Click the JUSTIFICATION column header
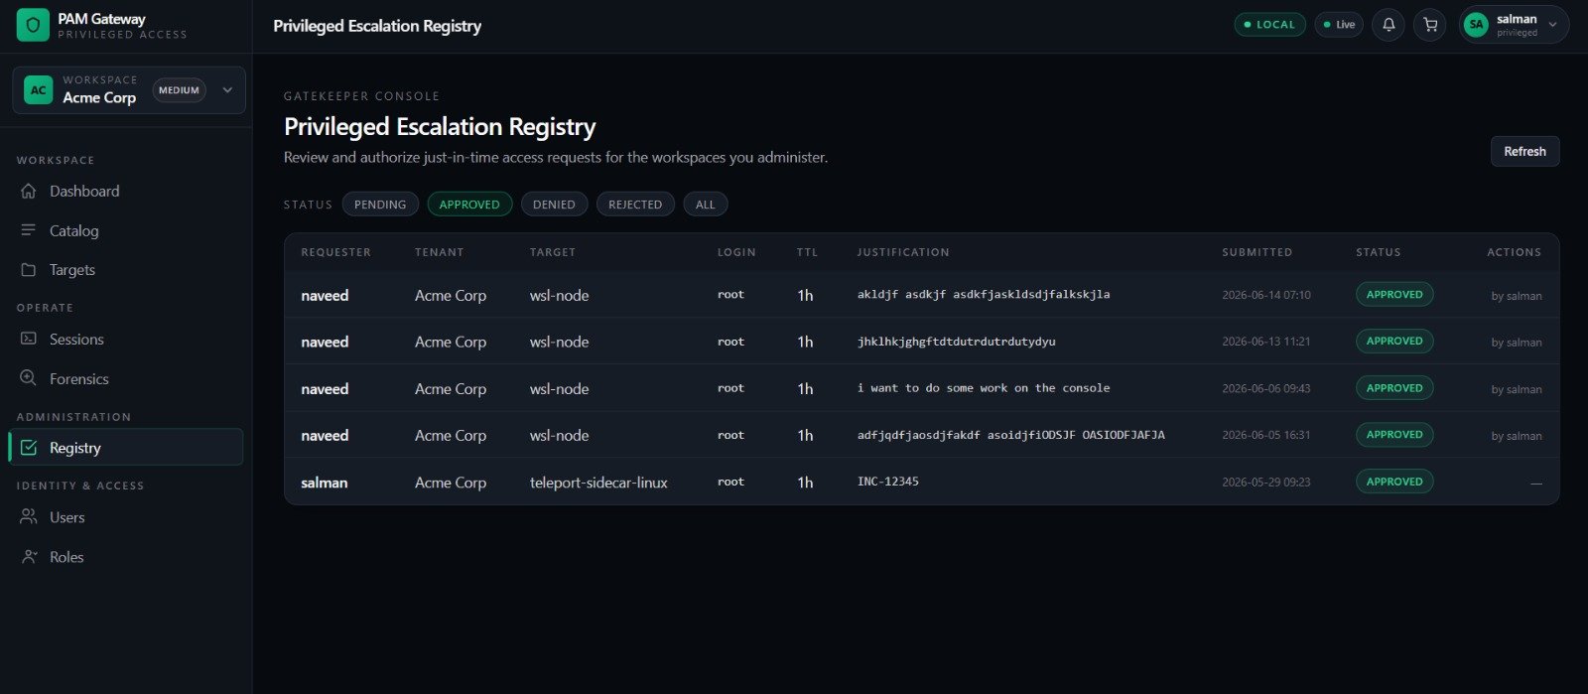The width and height of the screenshot is (1588, 694). (903, 252)
